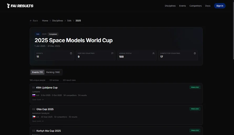Screen dimensions: 234x135
Task: Click the '188 unique people' summary text
Action: coord(38,80)
